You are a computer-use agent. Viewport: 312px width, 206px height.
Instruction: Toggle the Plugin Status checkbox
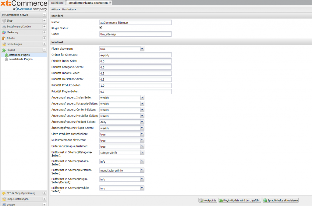click(x=101, y=27)
